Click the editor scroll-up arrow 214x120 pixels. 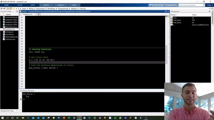[x=167, y=18]
